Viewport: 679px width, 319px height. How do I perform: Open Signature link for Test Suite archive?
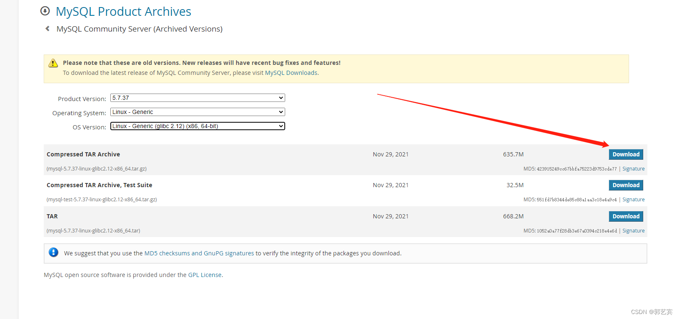(x=633, y=200)
